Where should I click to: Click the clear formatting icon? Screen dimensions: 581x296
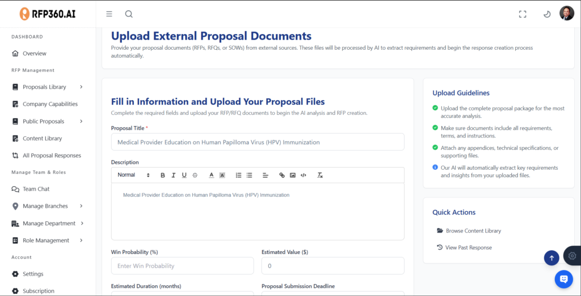pyautogui.click(x=320, y=175)
